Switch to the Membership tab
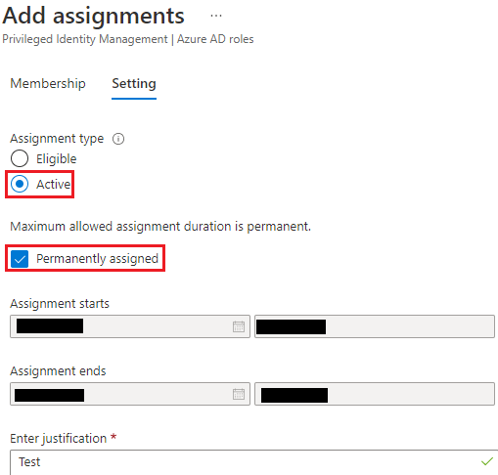Viewport: 498px width, 475px height. (48, 83)
